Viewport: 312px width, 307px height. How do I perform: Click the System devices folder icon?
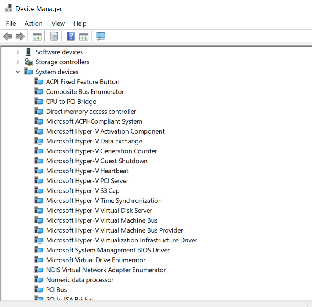pyautogui.click(x=29, y=72)
